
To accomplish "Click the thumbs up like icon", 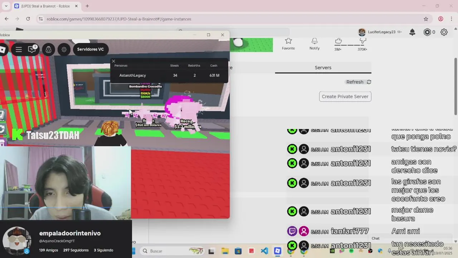I will pos(338,40).
